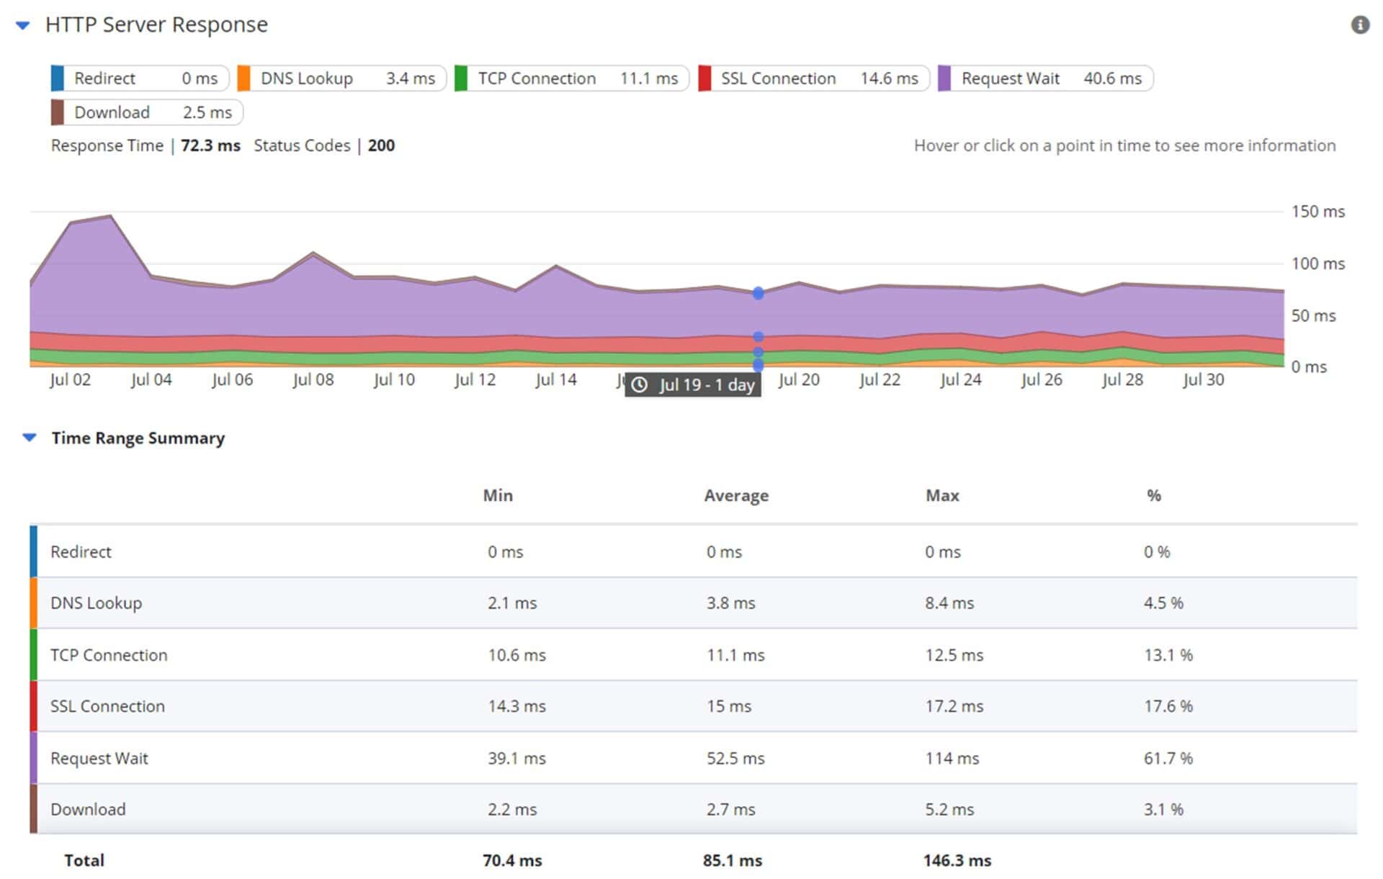Click the Jul 19 SSL Connection data point
This screenshot has width=1383, height=879.
point(758,337)
